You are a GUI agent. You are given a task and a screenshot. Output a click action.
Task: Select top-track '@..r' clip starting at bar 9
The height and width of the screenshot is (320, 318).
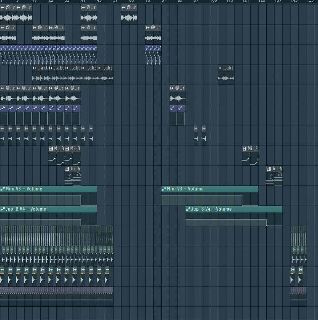[x=24, y=14]
